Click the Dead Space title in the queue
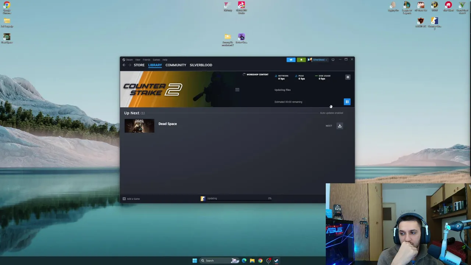471x265 pixels. [x=167, y=124]
